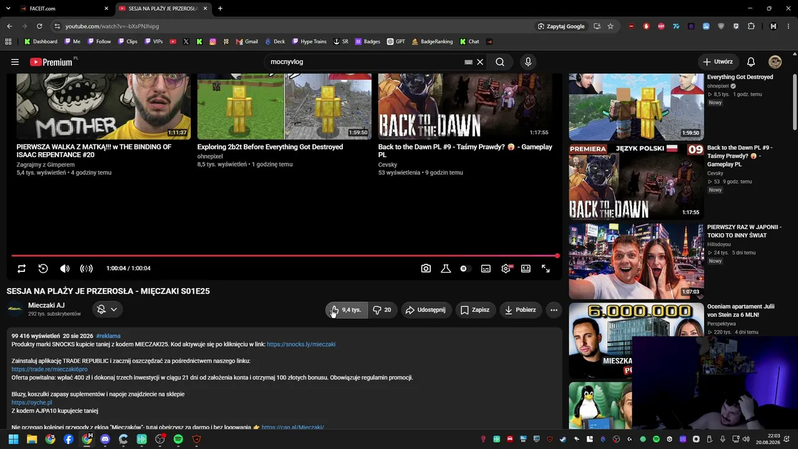Replay the video from the player bar

43,268
